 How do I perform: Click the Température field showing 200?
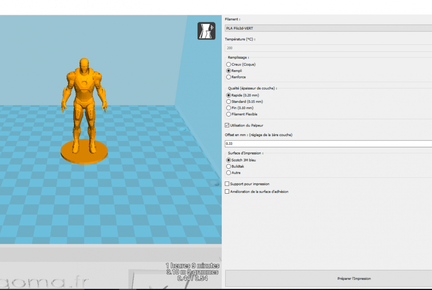(328, 48)
